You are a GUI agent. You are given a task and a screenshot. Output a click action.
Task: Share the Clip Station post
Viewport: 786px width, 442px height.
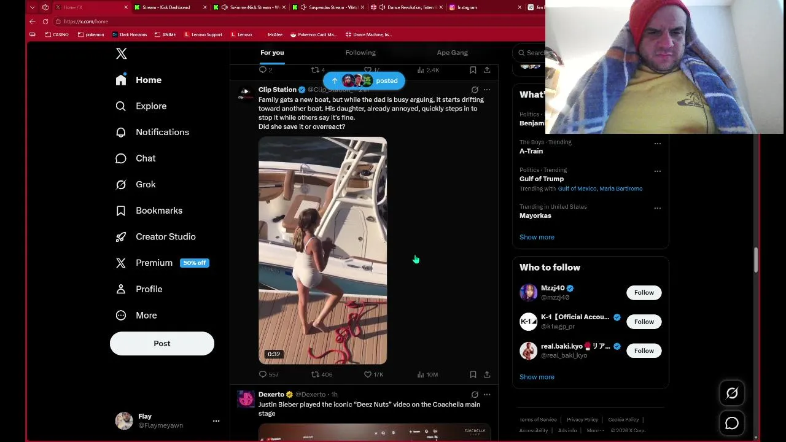click(487, 374)
